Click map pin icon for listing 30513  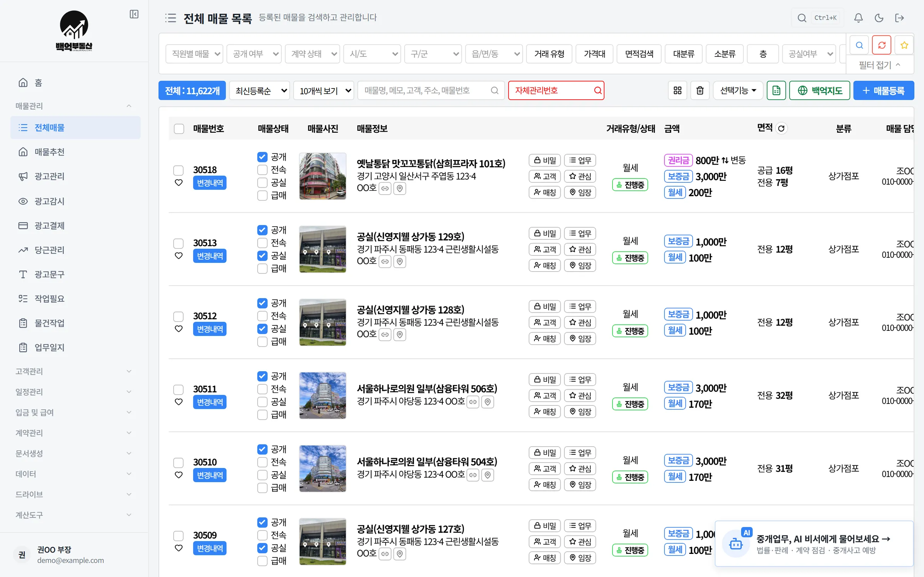pos(400,262)
